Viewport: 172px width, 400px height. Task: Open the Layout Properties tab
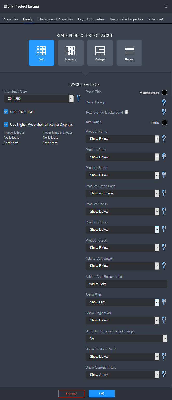click(91, 19)
